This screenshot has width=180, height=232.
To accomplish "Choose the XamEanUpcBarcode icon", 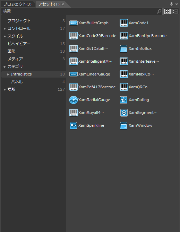I will click(x=124, y=36).
